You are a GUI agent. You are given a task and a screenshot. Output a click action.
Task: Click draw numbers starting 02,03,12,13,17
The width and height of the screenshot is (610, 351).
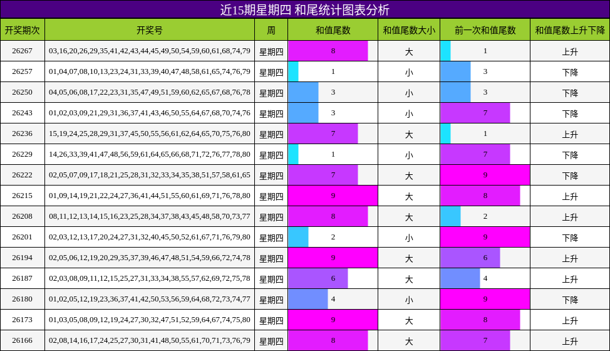(x=150, y=237)
